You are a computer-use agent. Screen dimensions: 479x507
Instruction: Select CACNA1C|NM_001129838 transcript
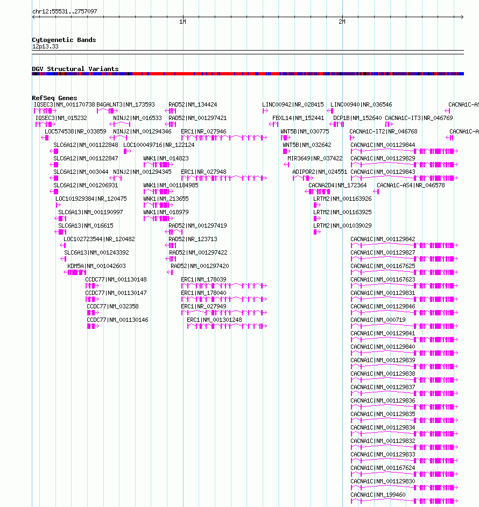pos(383,374)
